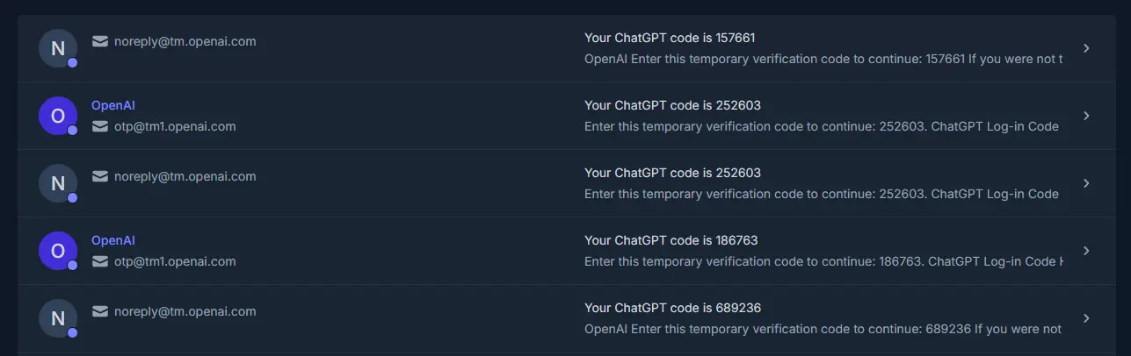This screenshot has height=356, width=1131.
Task: Expand OpenAI email 252603 using right chevron
Action: click(1086, 116)
